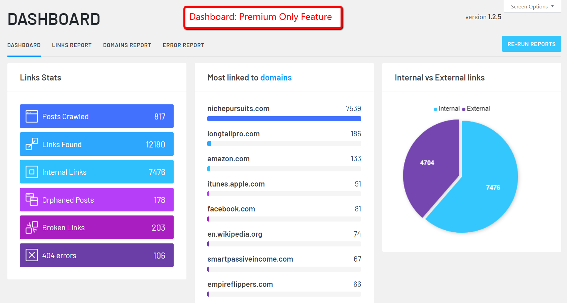Click the nichepursuits.com progress bar
Viewport: 567px width, 303px height.
click(x=284, y=119)
